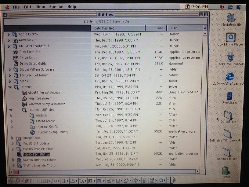Click the Name column header
Screen dimensions: 249x187
pyautogui.click(x=47, y=28)
